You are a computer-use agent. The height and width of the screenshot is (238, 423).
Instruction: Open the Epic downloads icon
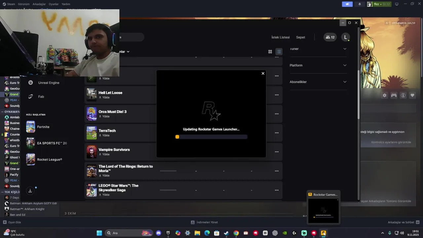click(30, 191)
